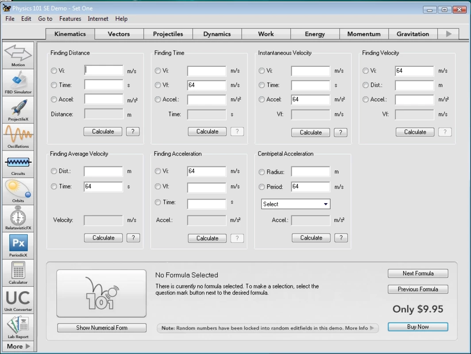Open the Motion sidebar tool
This screenshot has height=354, width=471.
click(18, 56)
